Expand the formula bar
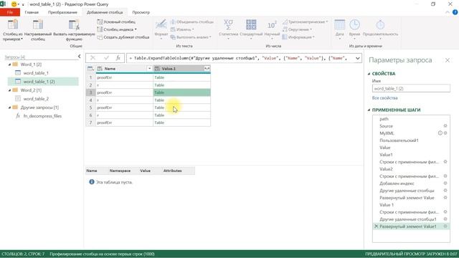Screen dimensions: 459x258 357,58
